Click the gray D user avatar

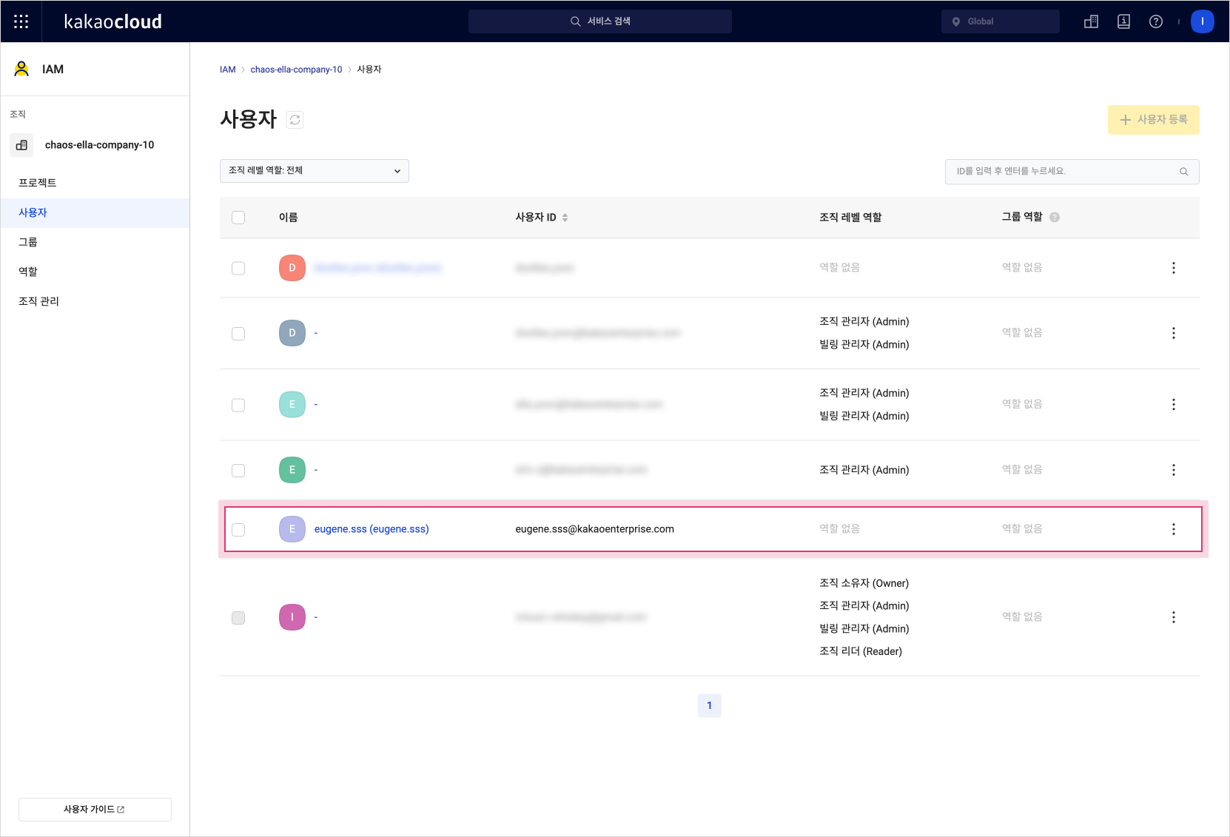(x=292, y=333)
